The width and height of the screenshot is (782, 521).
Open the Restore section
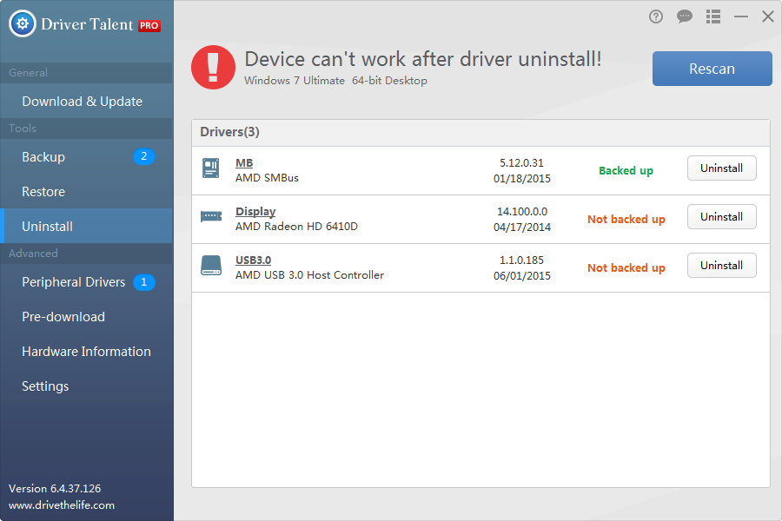(x=87, y=191)
